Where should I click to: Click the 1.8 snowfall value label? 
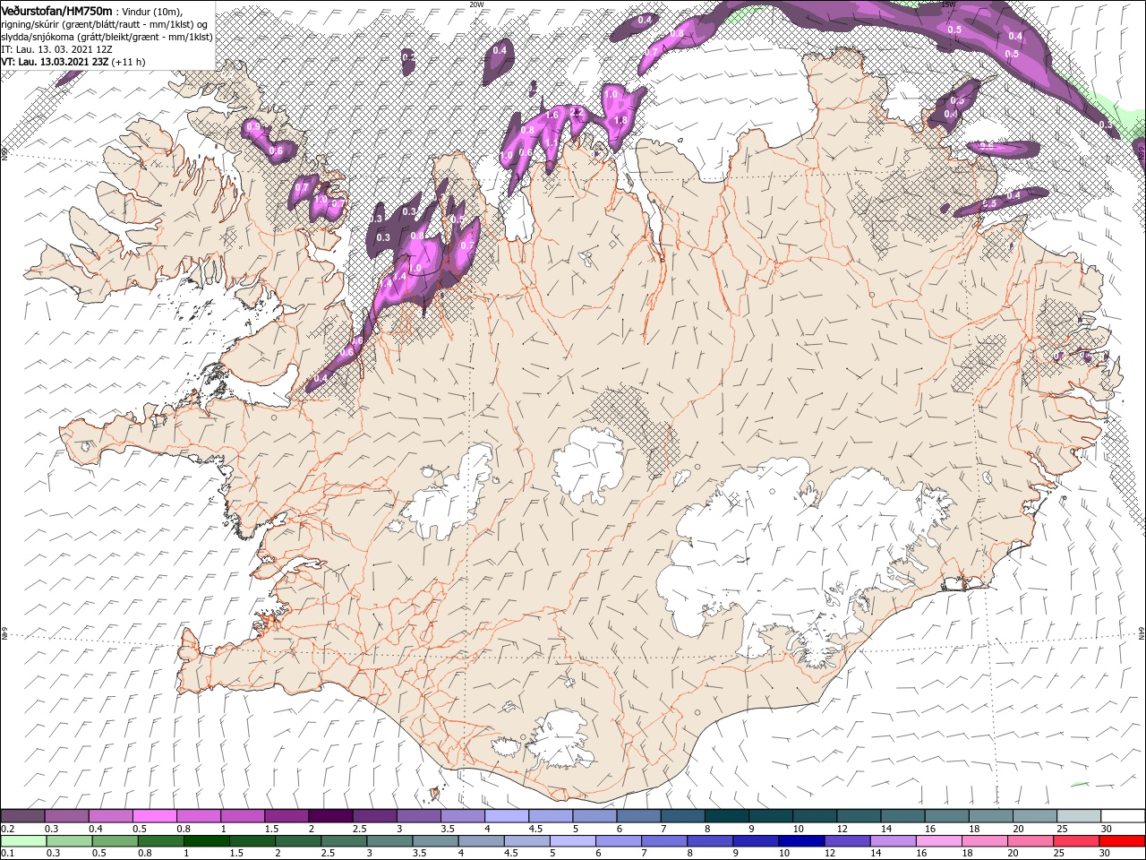620,120
